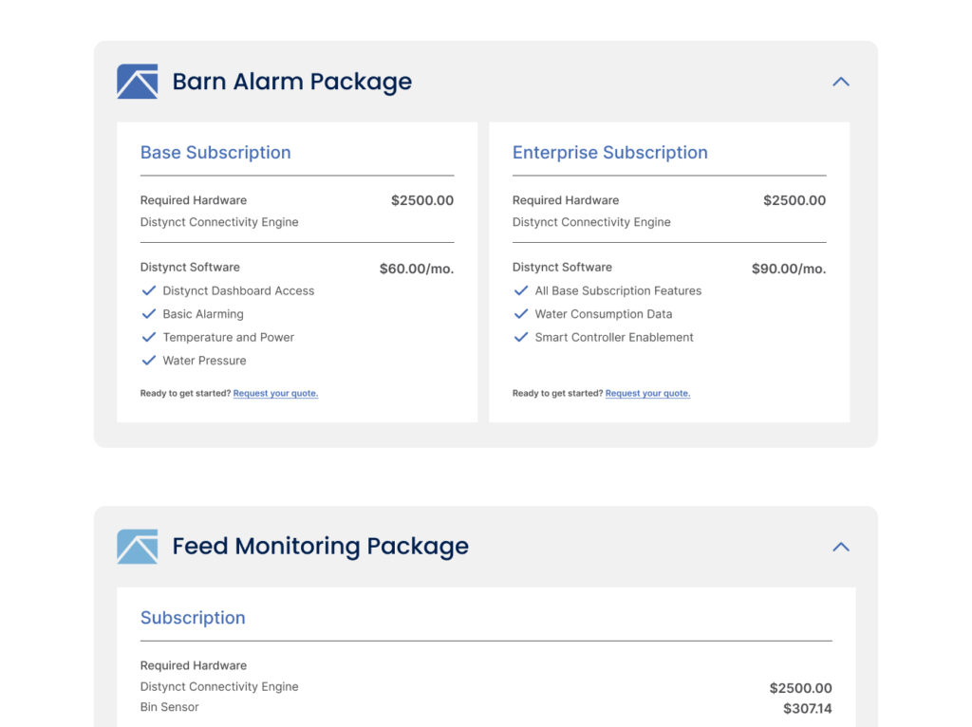Viewport: 972px width, 727px height.
Task: Click the Feed Monitoring Subscription title
Action: click(193, 618)
